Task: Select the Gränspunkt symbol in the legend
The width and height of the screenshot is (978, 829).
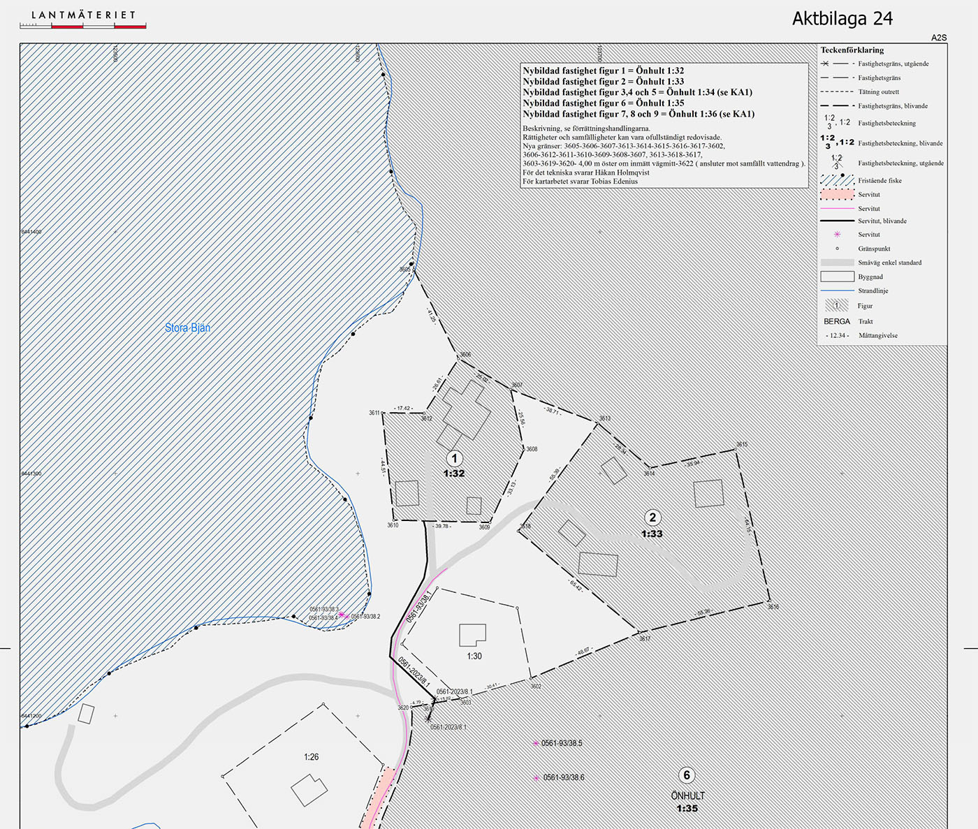Action: [x=837, y=249]
